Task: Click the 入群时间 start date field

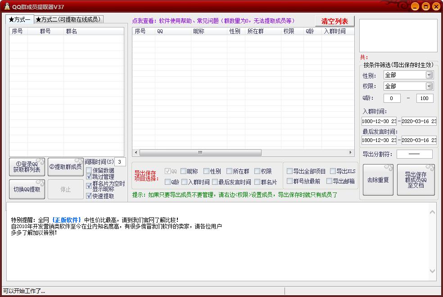Action: coord(379,121)
